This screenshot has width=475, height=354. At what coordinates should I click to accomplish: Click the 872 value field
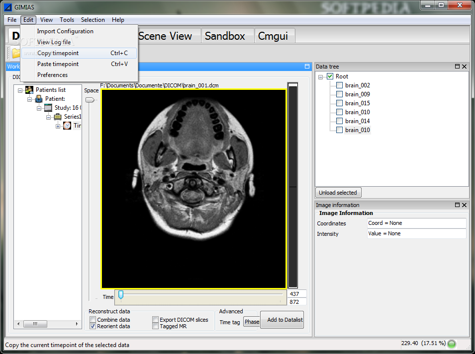point(297,302)
